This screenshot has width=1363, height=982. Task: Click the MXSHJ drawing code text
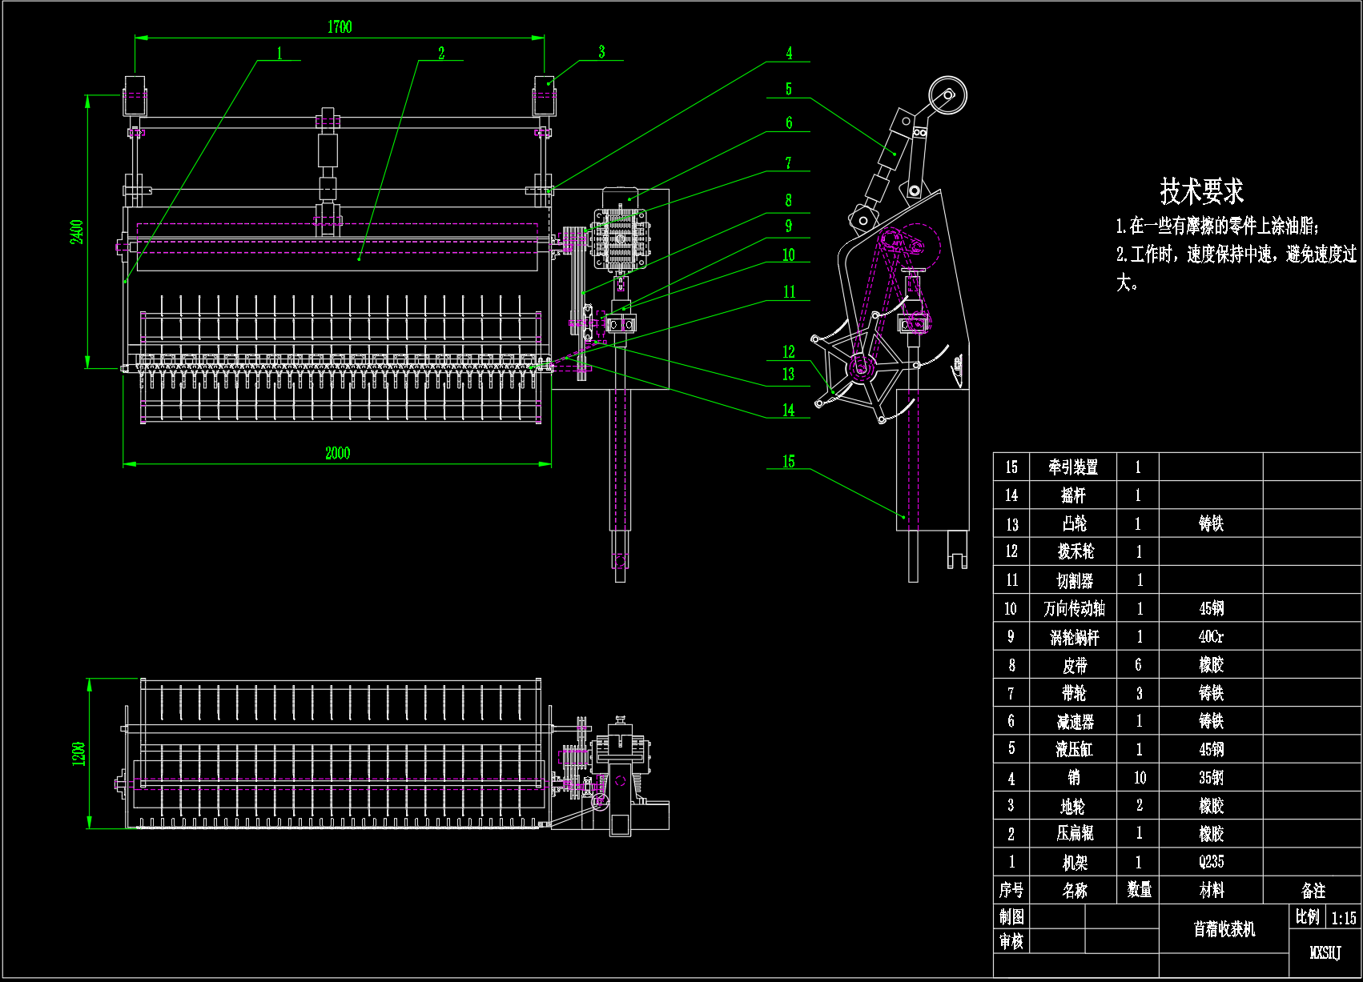[x=1325, y=952]
